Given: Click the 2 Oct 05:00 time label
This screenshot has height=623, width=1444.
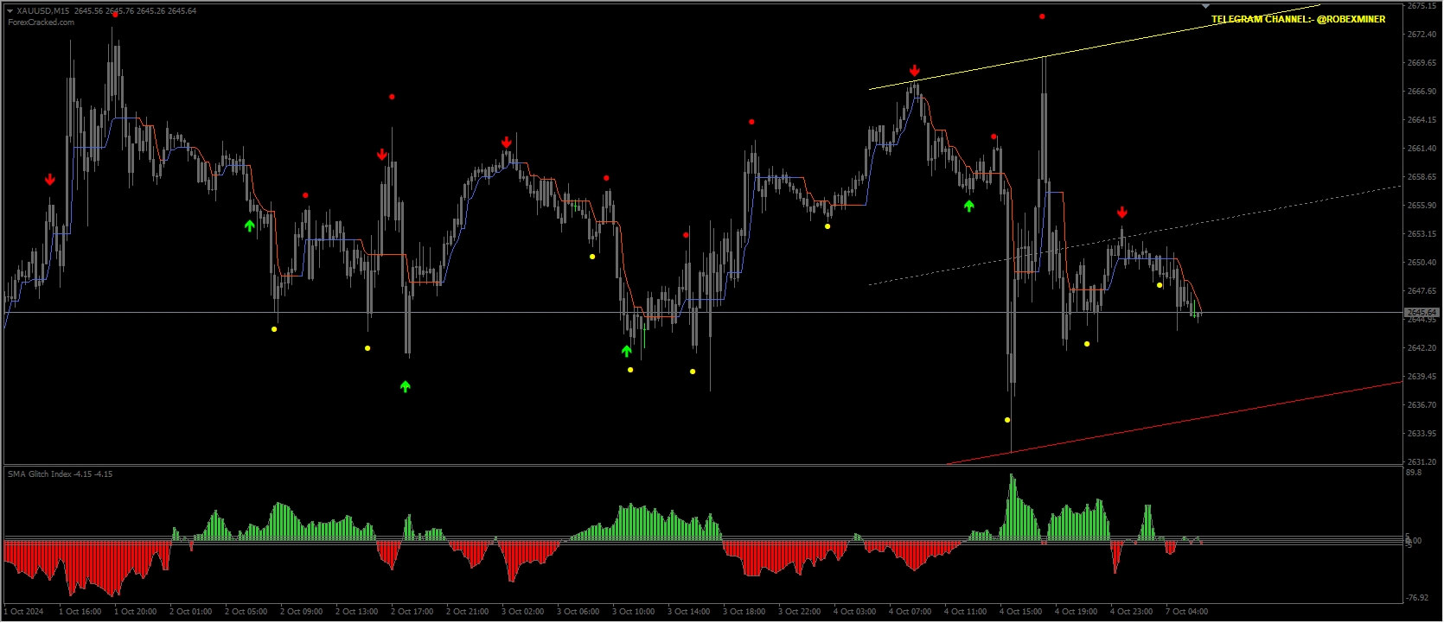Looking at the screenshot, I should pos(246,612).
